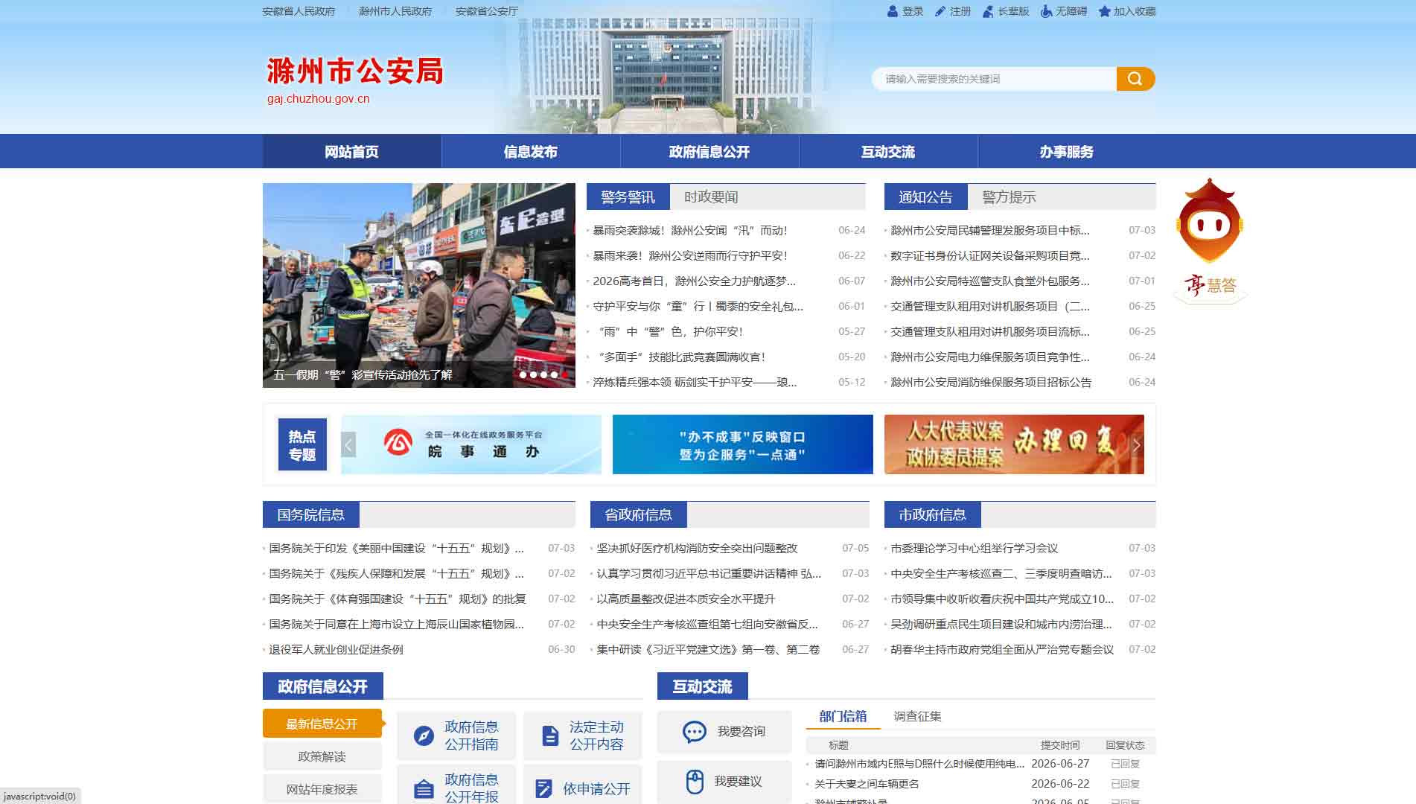Viewport: 1416px width, 804px height.
Task: Open 法定主动公开内容 document icon
Action: coord(550,736)
